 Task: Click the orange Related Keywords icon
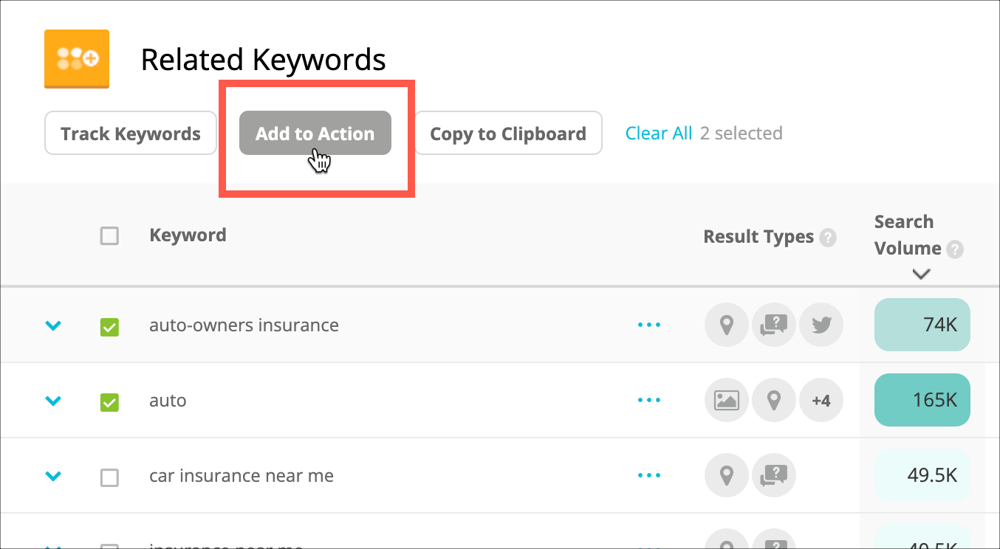tap(77, 59)
